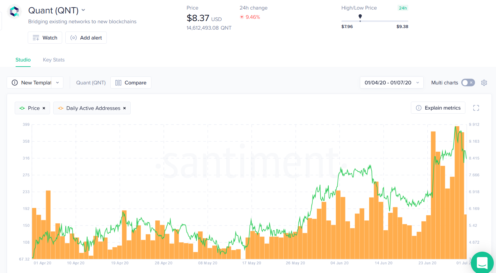Screen dimensions: 496x273
Task: Click the Add alert signal icon
Action: pos(74,38)
